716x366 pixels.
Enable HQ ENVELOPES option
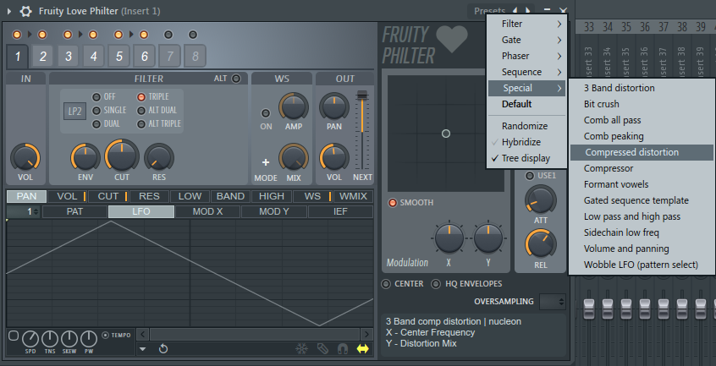(x=436, y=284)
